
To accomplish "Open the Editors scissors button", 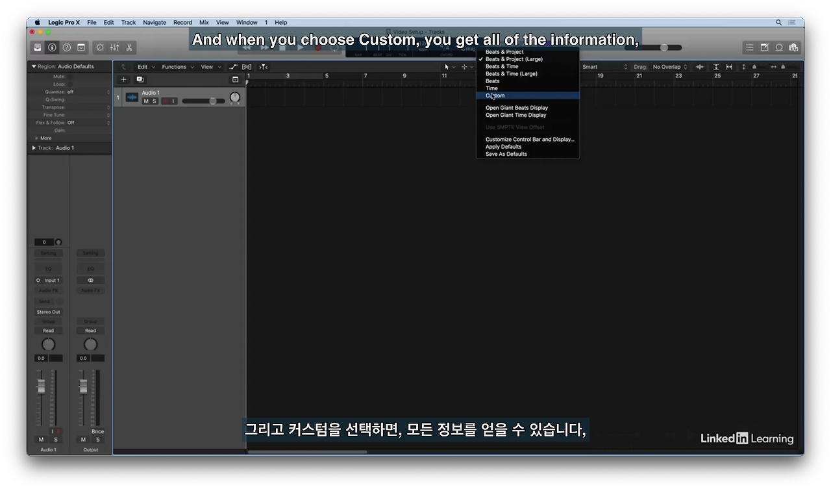I will [129, 47].
